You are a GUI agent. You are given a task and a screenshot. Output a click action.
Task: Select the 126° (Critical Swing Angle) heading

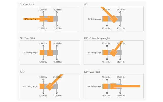tap(97, 38)
